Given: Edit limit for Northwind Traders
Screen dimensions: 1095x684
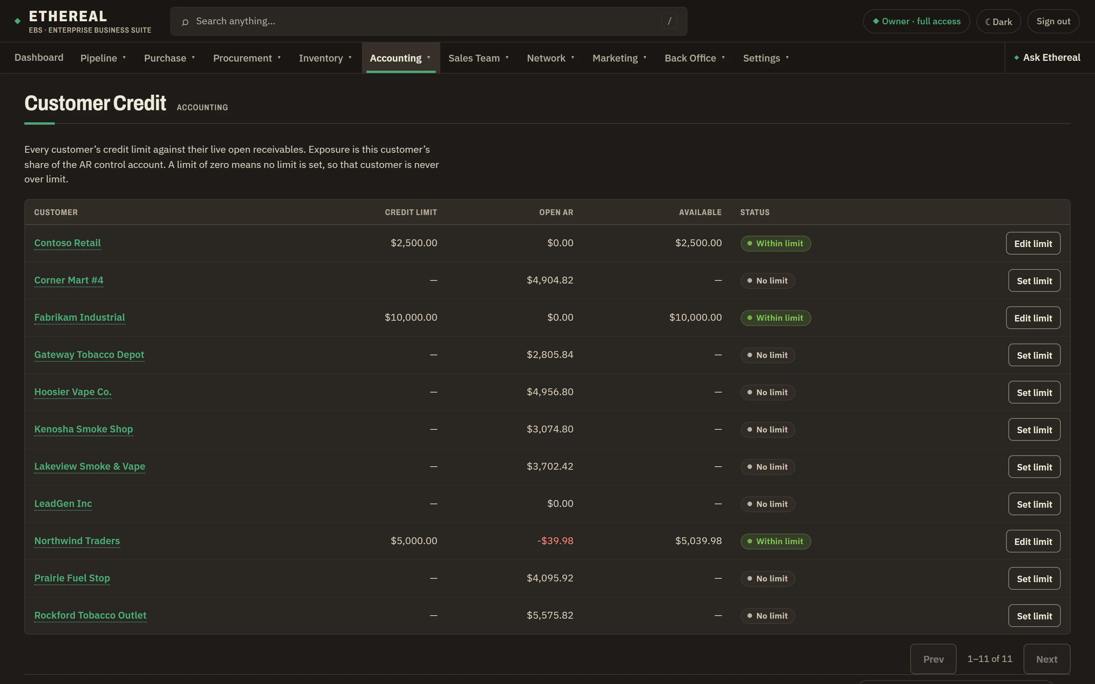Looking at the screenshot, I should pos(1033,541).
